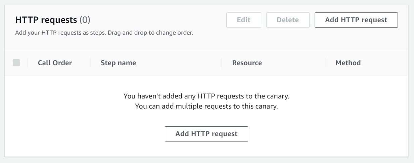Click Add HTTP request button beside Delete

coord(356,20)
